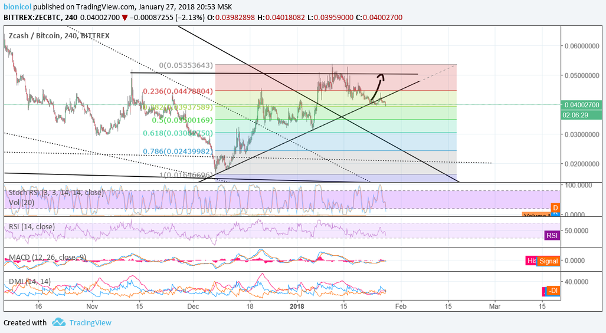Click the 100.0000 Stoch RSI scale label

coord(578,186)
